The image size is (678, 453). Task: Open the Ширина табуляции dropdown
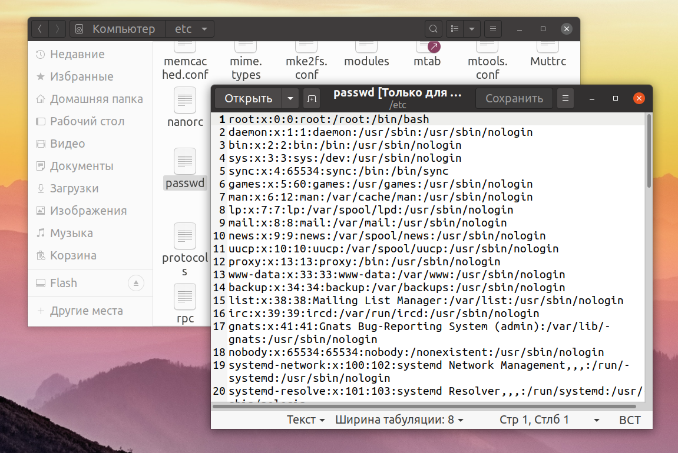coord(399,419)
